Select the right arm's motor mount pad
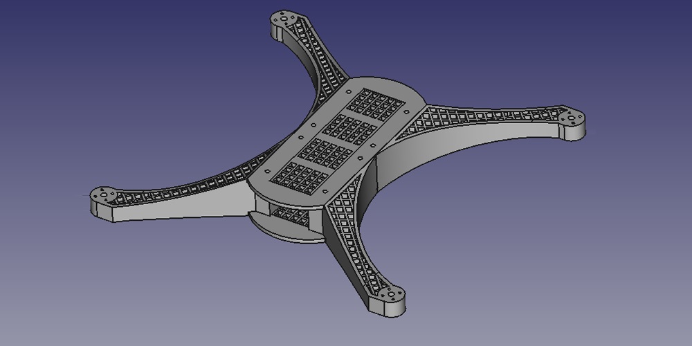This screenshot has height=346, width=692. pos(572,118)
